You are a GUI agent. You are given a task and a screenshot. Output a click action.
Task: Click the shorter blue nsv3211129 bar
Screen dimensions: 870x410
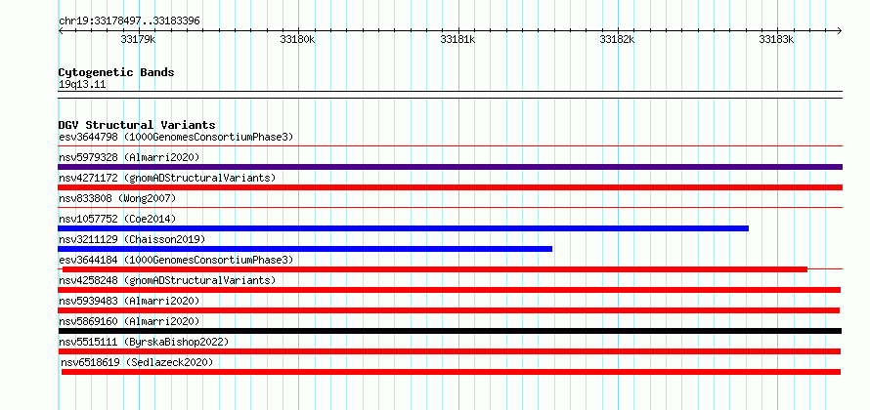305,249
